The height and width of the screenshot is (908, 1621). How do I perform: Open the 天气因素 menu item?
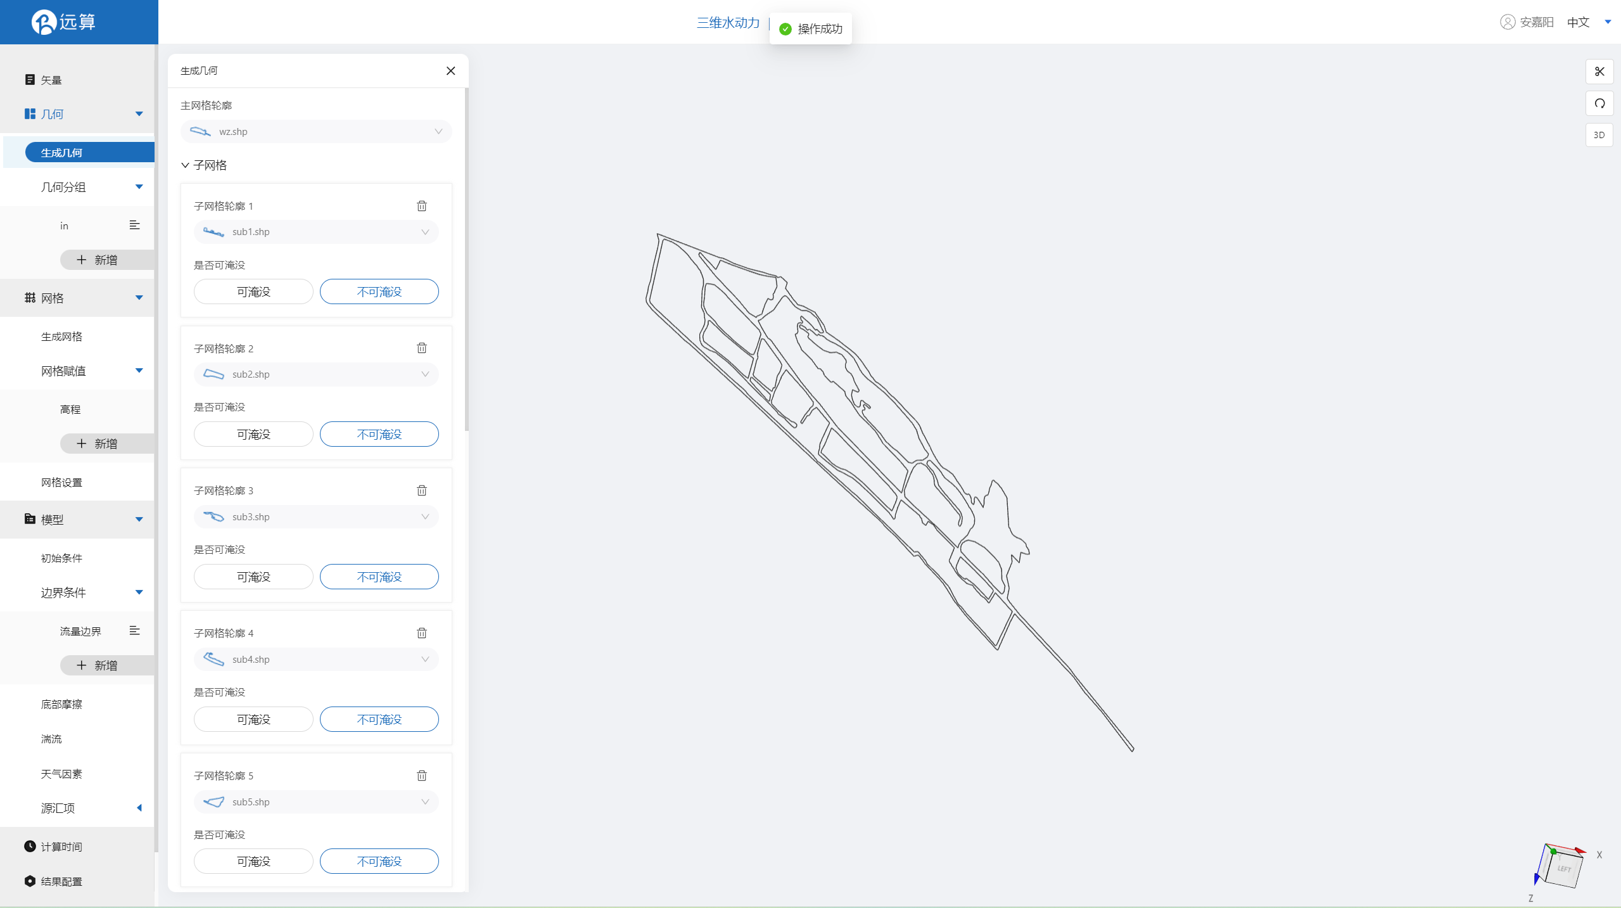click(x=61, y=774)
